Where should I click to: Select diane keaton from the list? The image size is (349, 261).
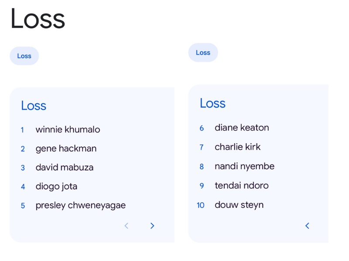[242, 128]
